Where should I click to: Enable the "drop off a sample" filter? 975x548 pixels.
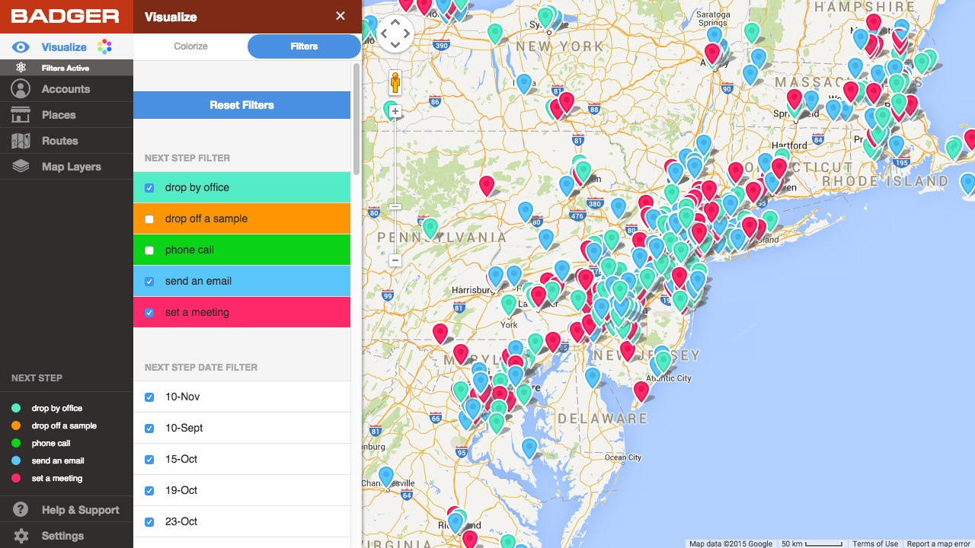click(x=149, y=219)
